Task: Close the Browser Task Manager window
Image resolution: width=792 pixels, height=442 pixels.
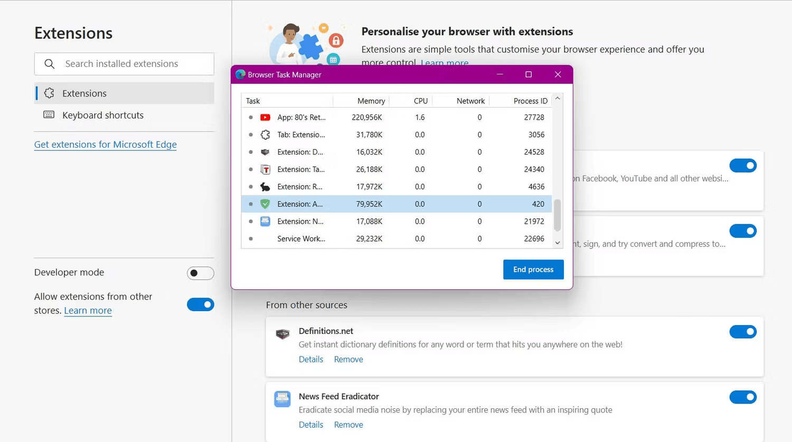Action: (x=558, y=74)
